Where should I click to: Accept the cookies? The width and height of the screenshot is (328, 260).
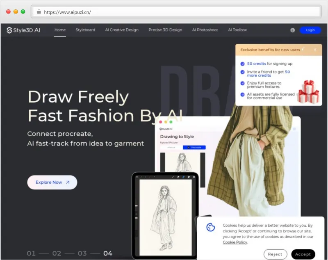click(x=303, y=254)
